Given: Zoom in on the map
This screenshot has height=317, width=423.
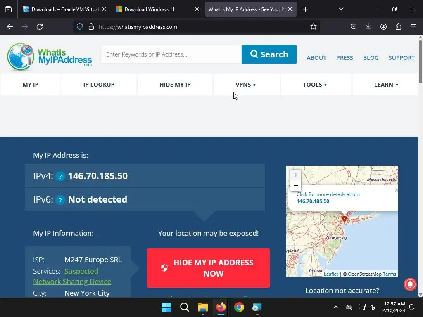Looking at the screenshot, I should tap(296, 175).
